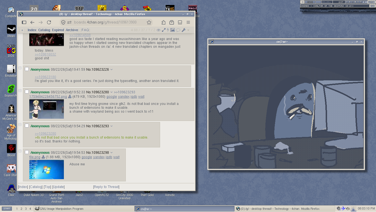The height and width of the screenshot is (212, 376).
Task: Search file.png on google link
Action: click(87, 157)
